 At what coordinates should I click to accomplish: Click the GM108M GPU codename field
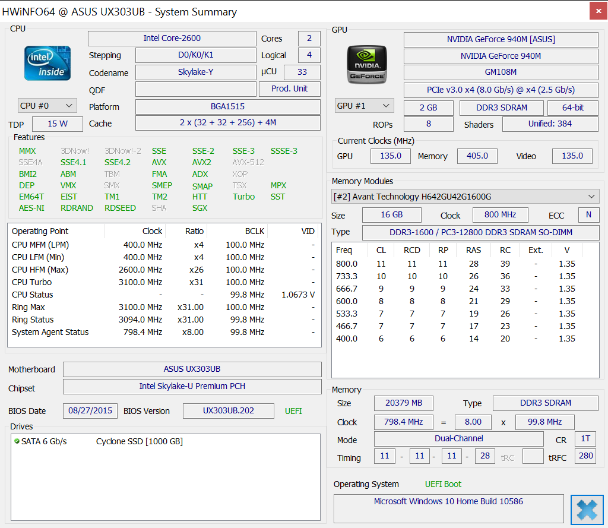coord(501,72)
